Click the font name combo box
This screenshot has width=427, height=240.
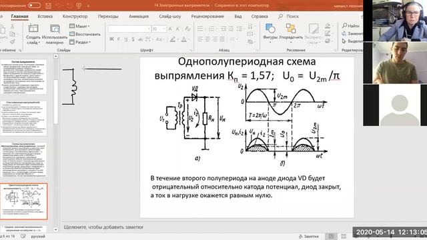[x=129, y=29]
